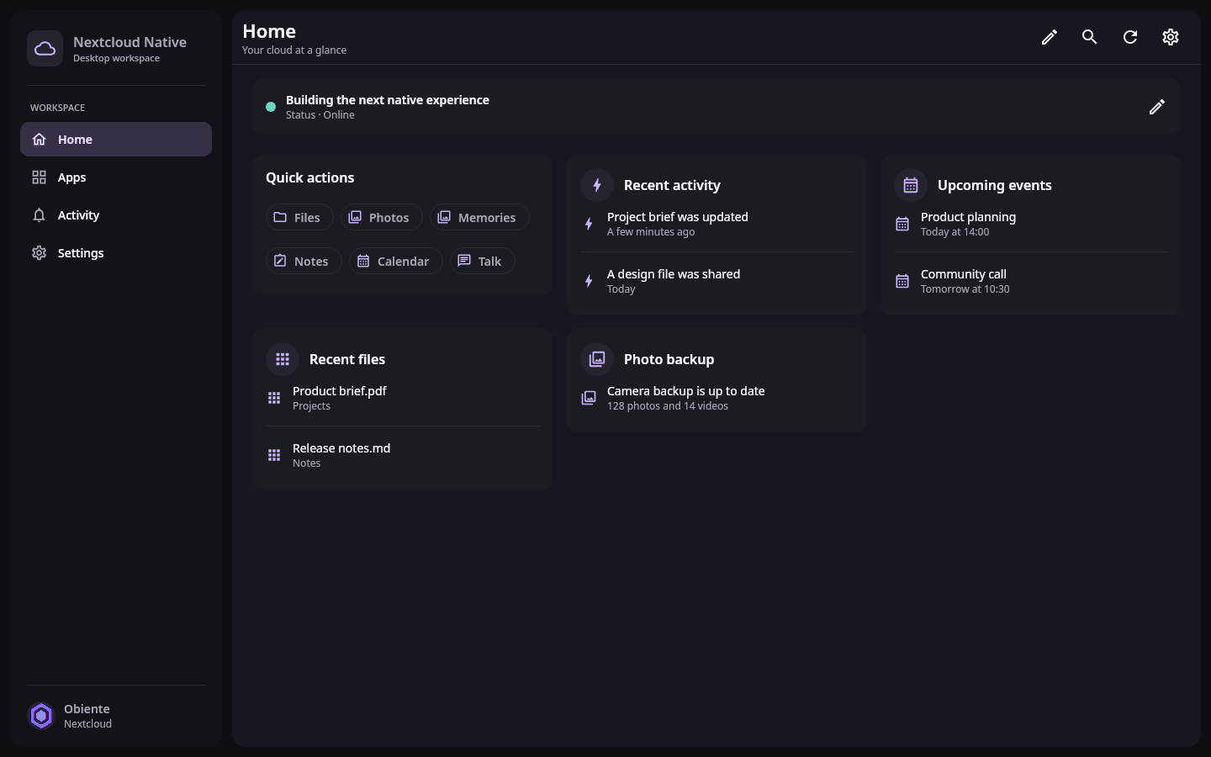
Task: Launch the Talk quick action
Action: [x=483, y=261]
